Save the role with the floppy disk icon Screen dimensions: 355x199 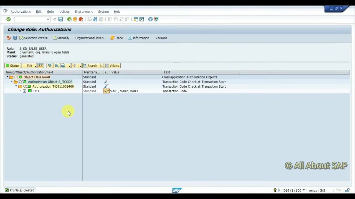tap(60, 19)
